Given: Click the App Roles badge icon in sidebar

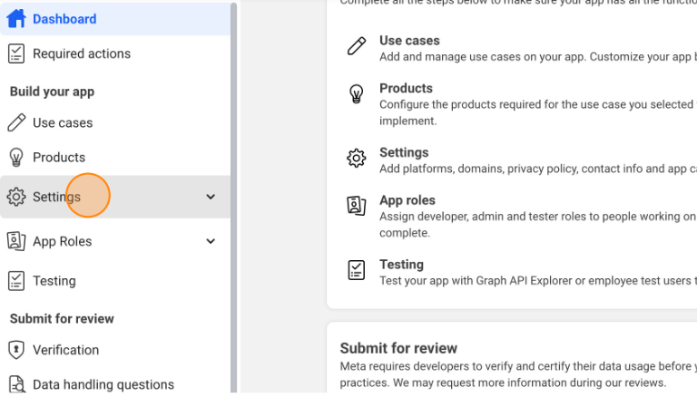Looking at the screenshot, I should click(16, 241).
